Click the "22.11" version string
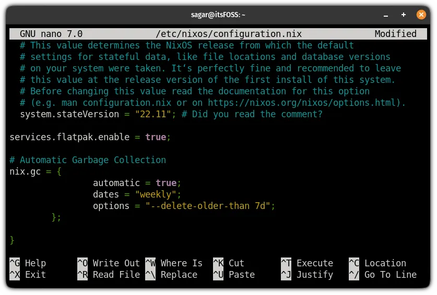Image resolution: width=437 pixels, height=295 pixels. tap(153, 114)
